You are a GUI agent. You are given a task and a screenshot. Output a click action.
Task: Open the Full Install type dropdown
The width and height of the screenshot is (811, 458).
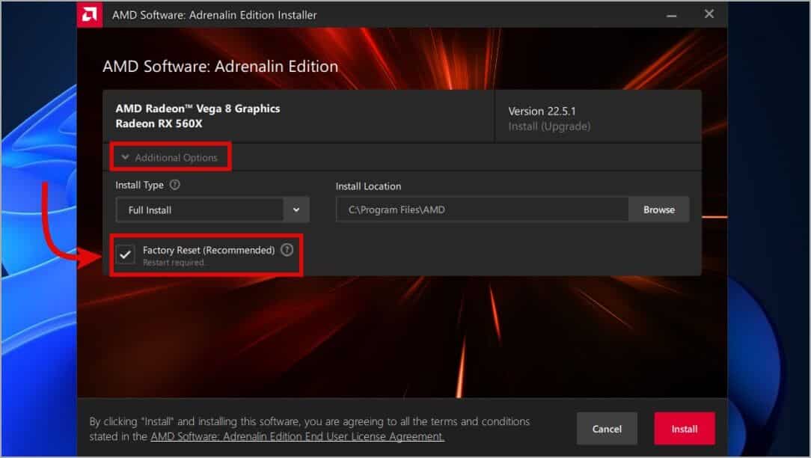tap(212, 210)
